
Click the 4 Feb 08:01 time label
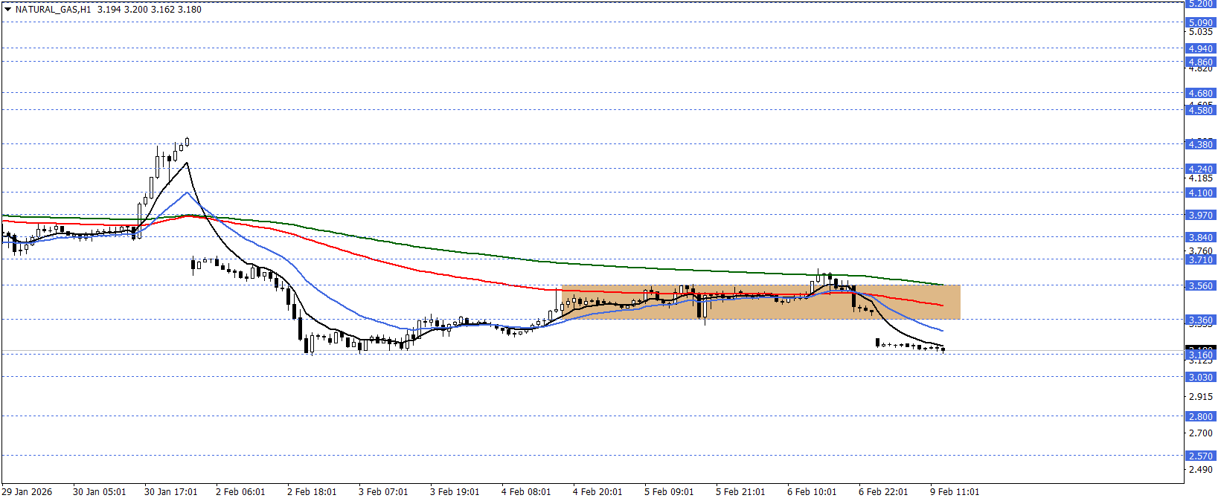click(x=526, y=492)
